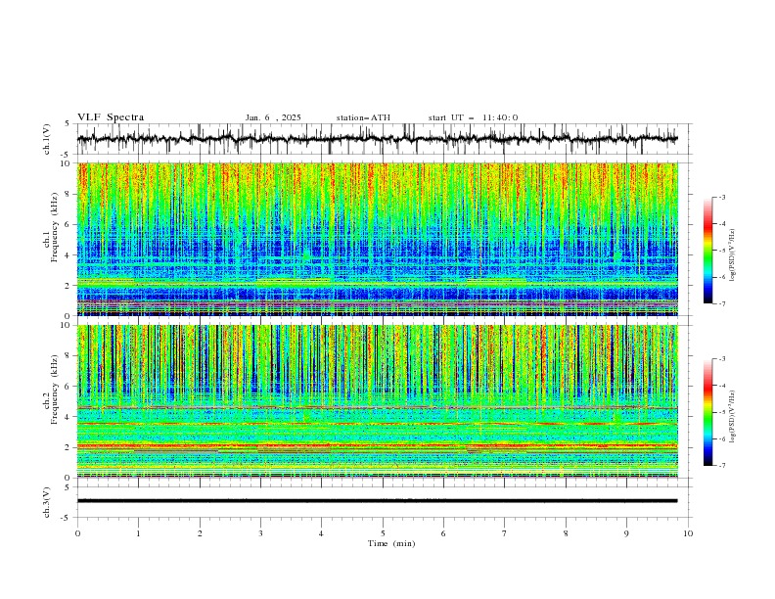The width and height of the screenshot is (775, 599).
Task: Click the ch.1(V) waveform axis label
Action: 47,139
